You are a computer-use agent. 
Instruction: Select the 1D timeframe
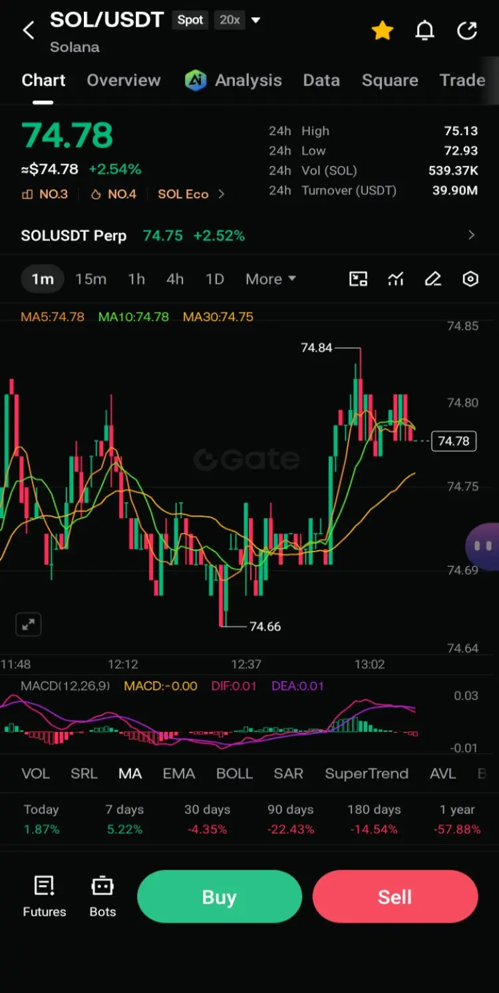coord(215,279)
